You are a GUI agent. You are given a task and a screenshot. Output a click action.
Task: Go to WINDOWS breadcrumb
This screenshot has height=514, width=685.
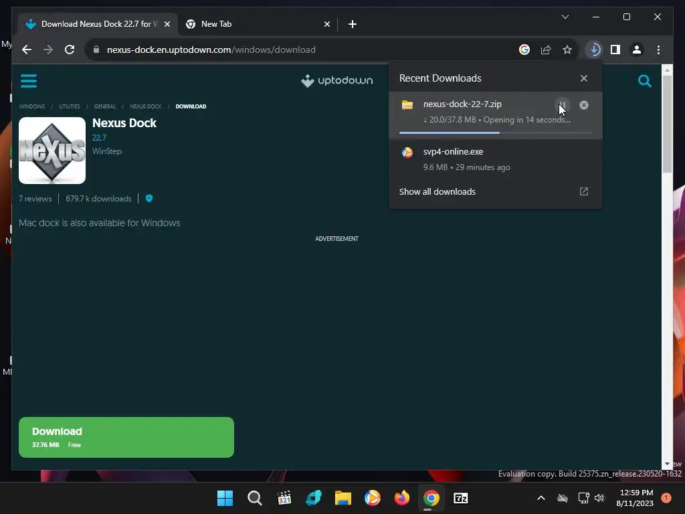[x=32, y=106]
